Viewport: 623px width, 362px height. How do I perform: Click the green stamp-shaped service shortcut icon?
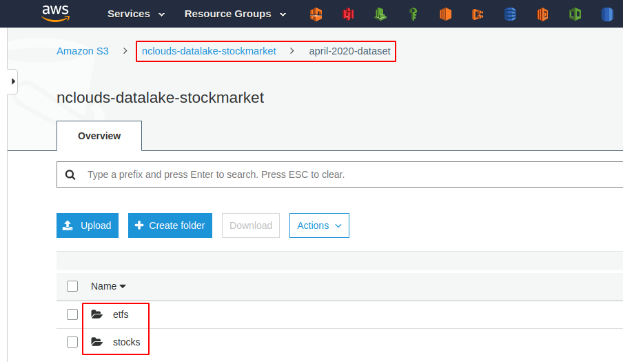[380, 14]
